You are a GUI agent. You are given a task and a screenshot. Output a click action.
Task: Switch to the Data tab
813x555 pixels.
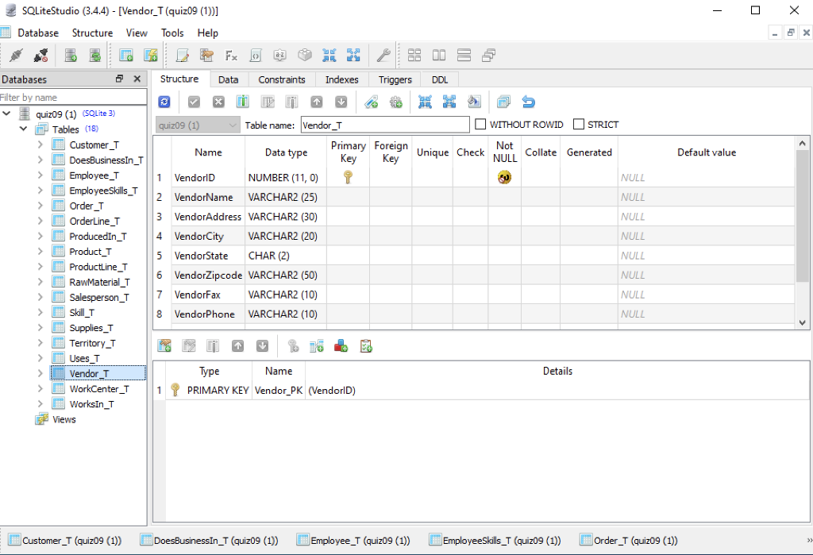[x=229, y=79]
